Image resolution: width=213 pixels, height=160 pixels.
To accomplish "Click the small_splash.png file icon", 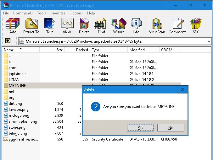I will point(6,121).
